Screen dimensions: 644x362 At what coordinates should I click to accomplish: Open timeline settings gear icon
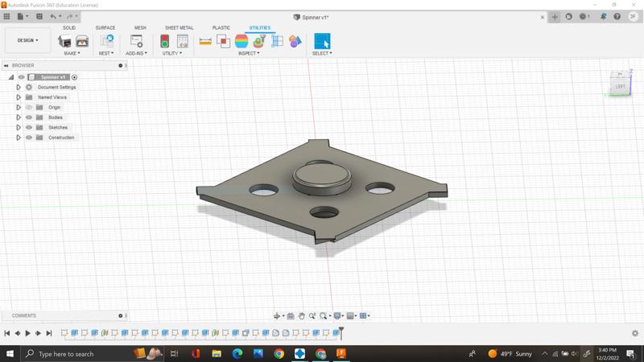click(634, 333)
